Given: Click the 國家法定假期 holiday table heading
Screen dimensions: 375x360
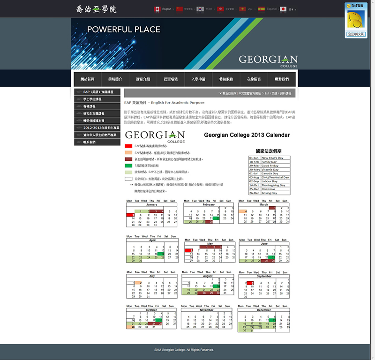Looking at the screenshot, I should point(269,151).
